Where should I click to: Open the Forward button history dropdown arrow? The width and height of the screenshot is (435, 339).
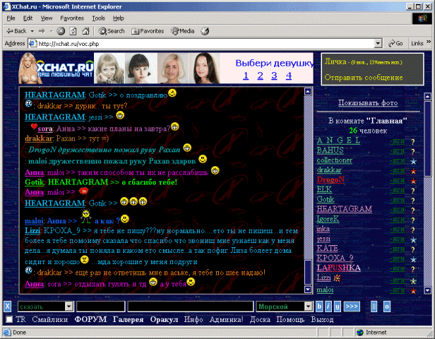(51, 31)
